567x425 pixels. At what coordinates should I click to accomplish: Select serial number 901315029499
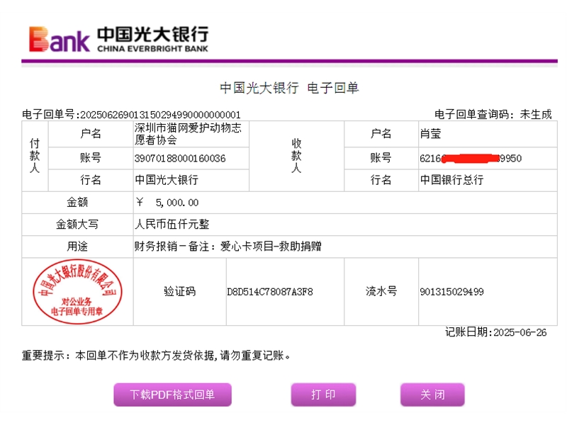451,292
